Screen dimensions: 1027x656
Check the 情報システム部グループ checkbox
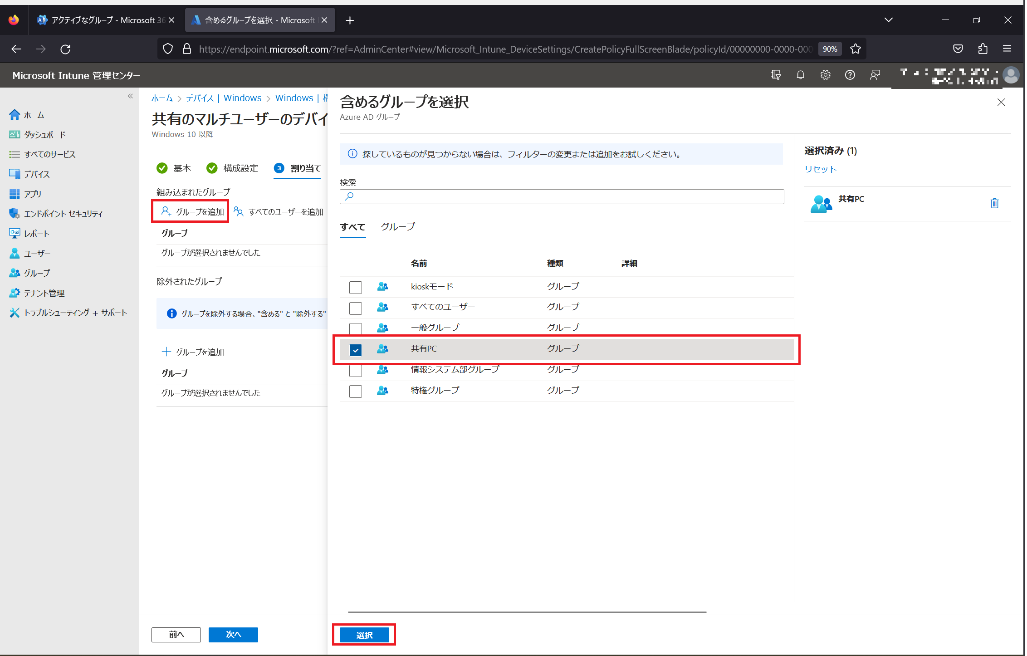tap(356, 371)
